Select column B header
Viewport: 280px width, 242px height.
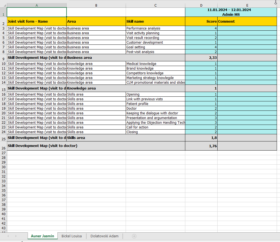(96, 5)
